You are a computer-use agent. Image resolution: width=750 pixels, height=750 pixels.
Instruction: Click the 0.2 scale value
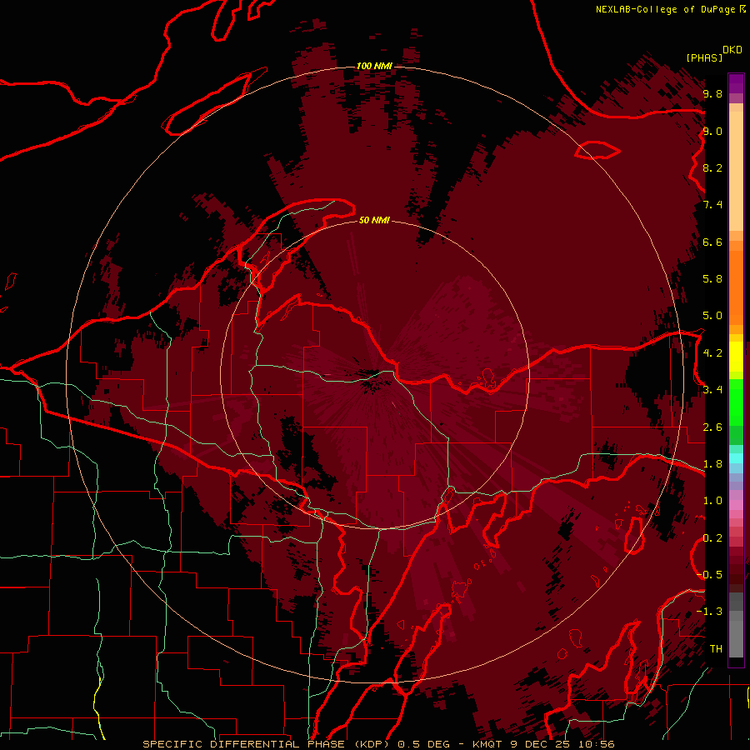pyautogui.click(x=712, y=538)
